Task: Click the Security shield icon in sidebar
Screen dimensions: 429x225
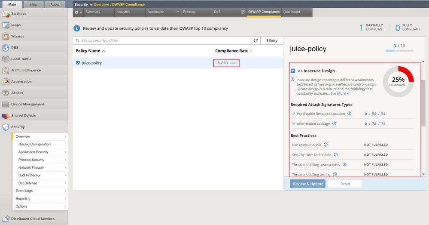Action: point(6,127)
